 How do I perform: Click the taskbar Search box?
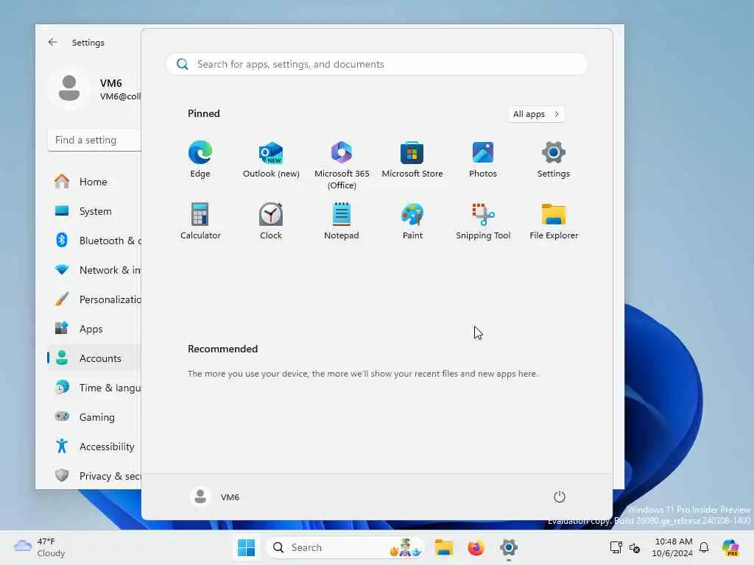tap(345, 547)
